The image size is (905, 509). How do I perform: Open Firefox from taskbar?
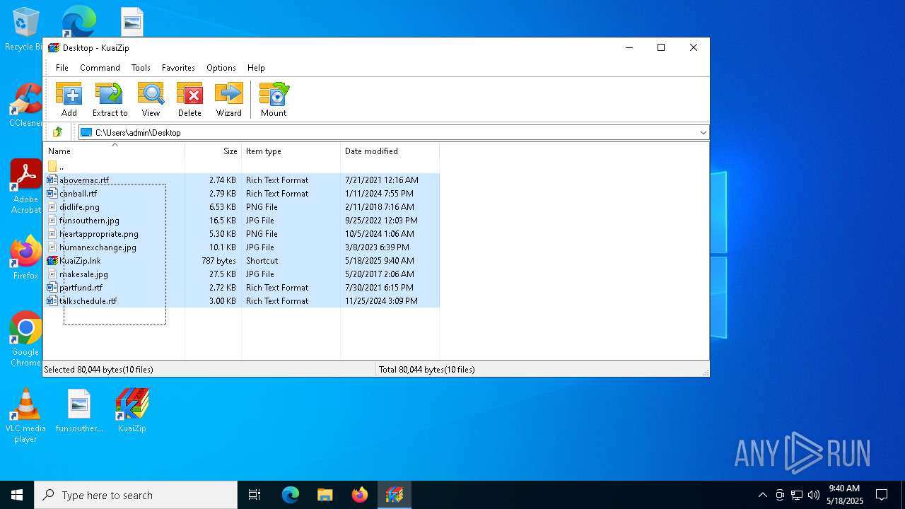click(x=360, y=495)
